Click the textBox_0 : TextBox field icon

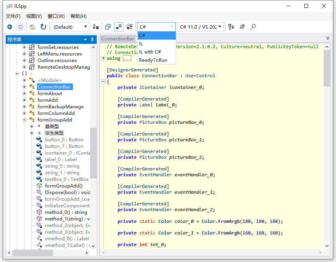(x=39, y=179)
